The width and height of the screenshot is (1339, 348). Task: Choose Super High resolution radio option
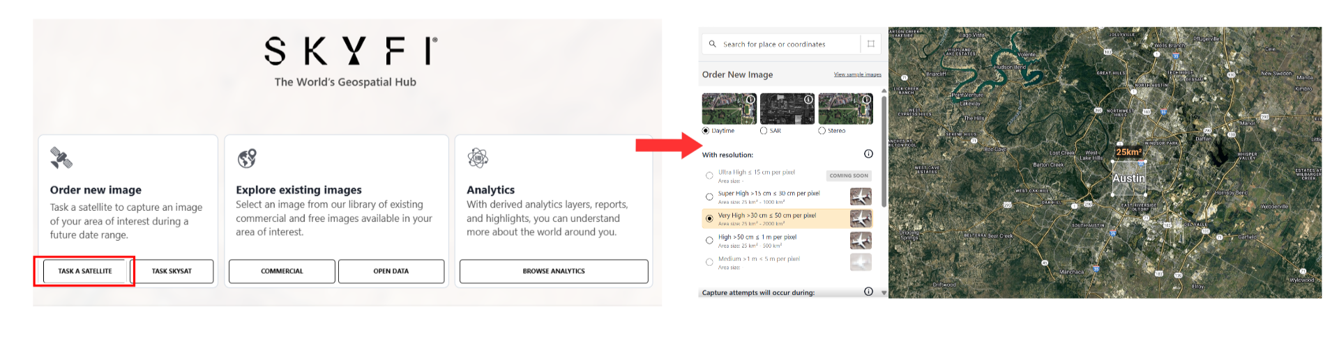tap(709, 197)
